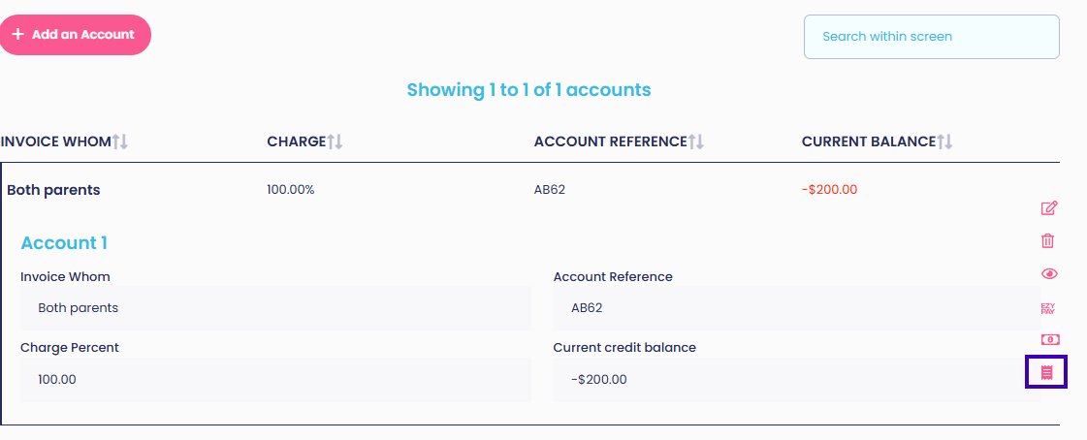Click the Account 1 heading
The width and height of the screenshot is (1087, 440).
[x=64, y=243]
